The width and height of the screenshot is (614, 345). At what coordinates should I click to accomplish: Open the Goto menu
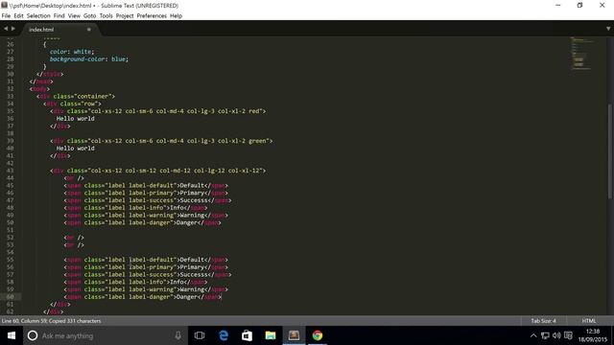coord(89,16)
